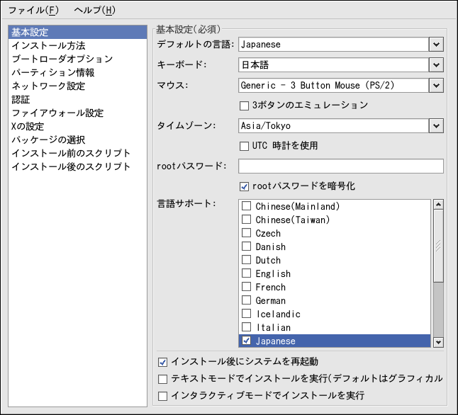Toggle UTC 時計を使用 checkbox
458x415 pixels.
coord(245,146)
